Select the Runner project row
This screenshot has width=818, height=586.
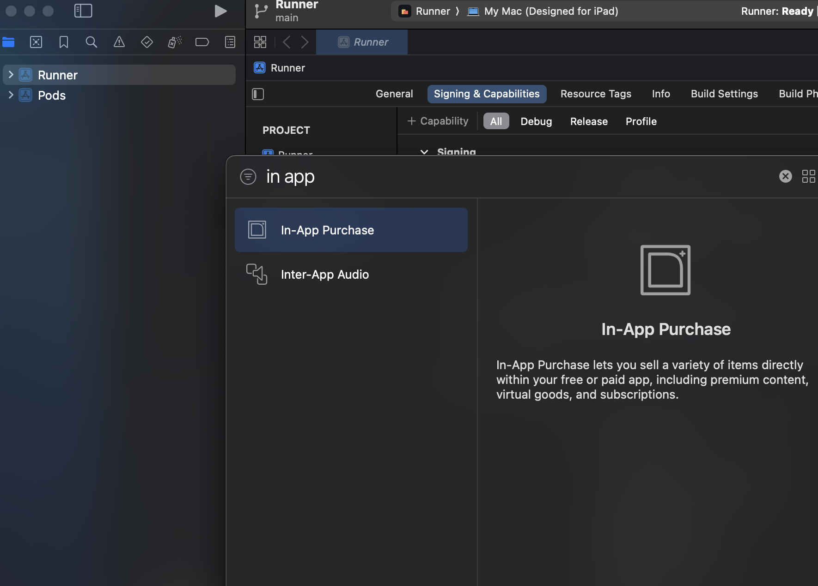119,75
